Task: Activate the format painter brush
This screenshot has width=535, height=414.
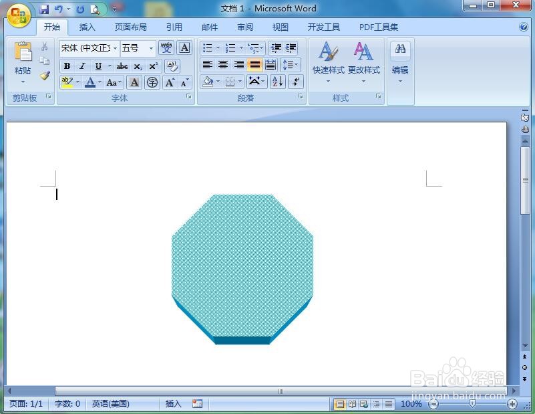Action: click(44, 76)
